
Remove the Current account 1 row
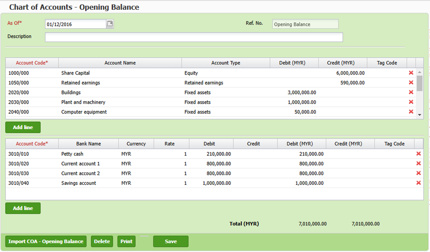(x=419, y=163)
